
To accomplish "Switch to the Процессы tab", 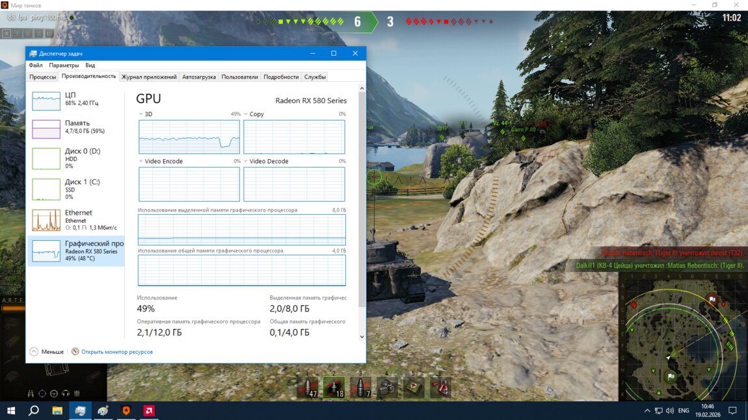I will coord(43,77).
